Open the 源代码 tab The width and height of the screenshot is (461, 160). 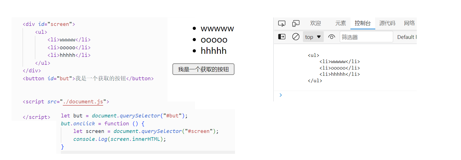[x=387, y=23]
